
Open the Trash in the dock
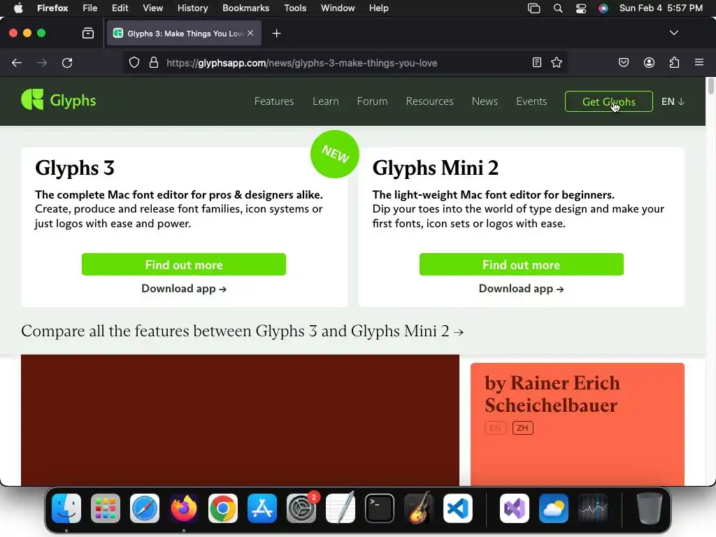(x=649, y=508)
